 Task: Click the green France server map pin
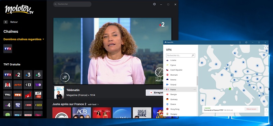(230, 89)
